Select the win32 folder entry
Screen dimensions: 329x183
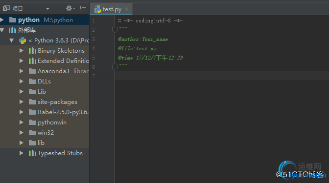pos(45,133)
